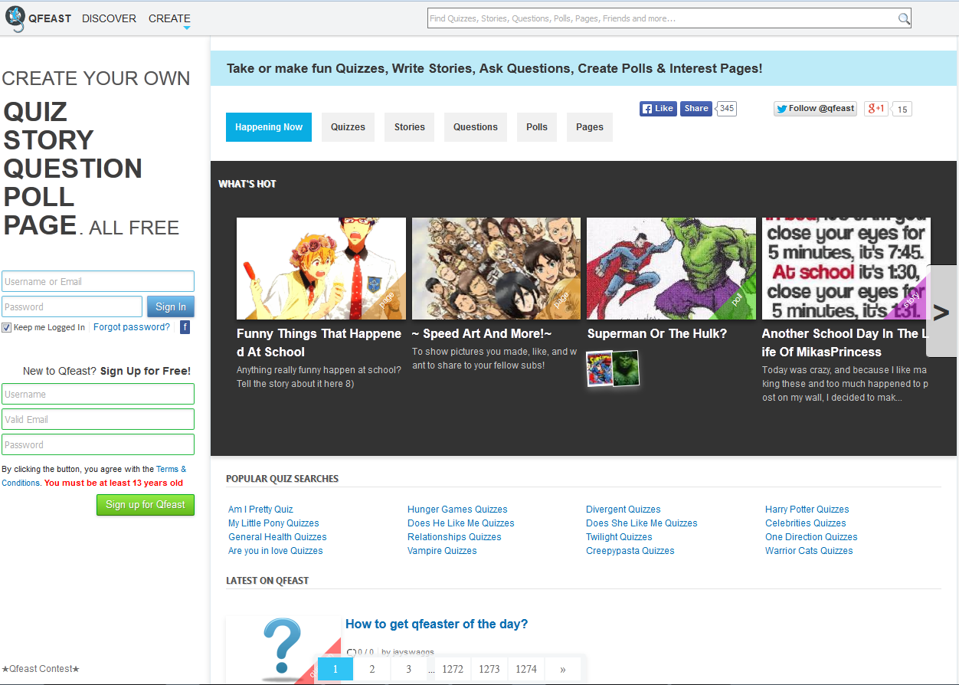Open General Health Quizzes link
The image size is (959, 685).
pos(277,537)
